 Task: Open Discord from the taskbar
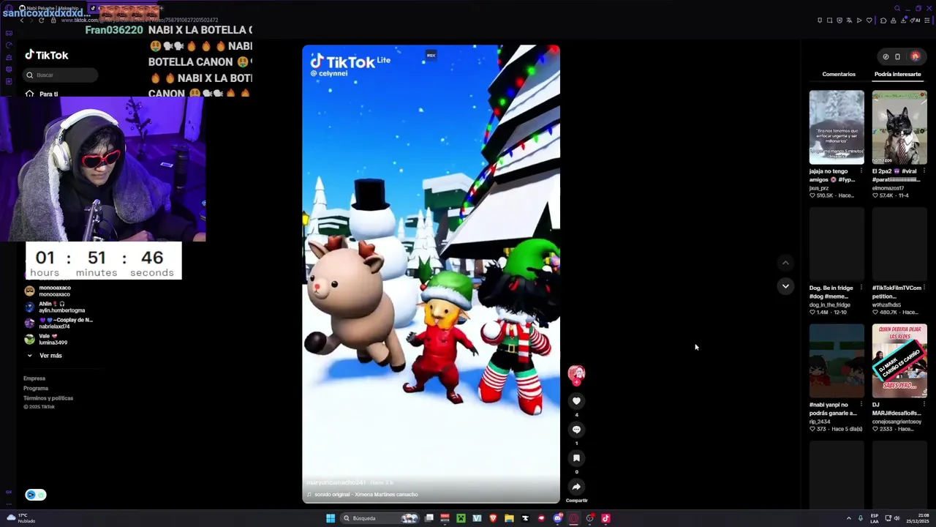click(x=557, y=518)
